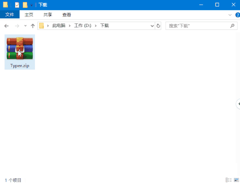Focus the 搜索"下载" search box

pyautogui.click(x=201, y=26)
